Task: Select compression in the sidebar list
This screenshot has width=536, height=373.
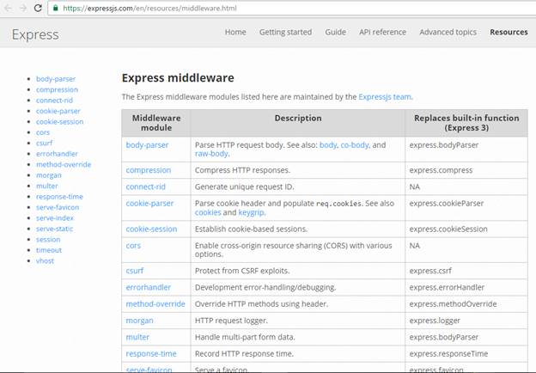Action: coord(57,89)
